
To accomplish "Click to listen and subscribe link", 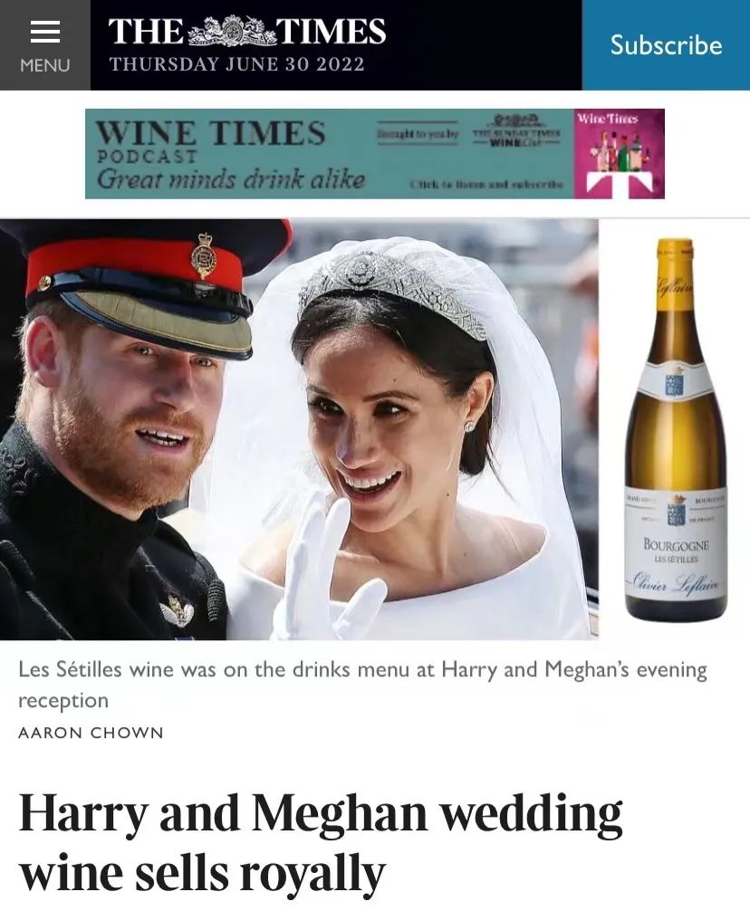I will pyautogui.click(x=486, y=185).
